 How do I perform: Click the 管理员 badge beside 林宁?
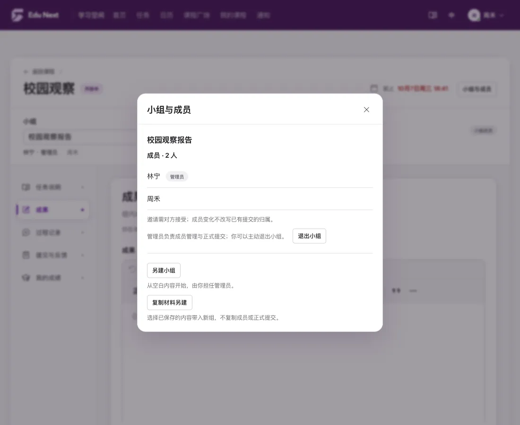[177, 177]
